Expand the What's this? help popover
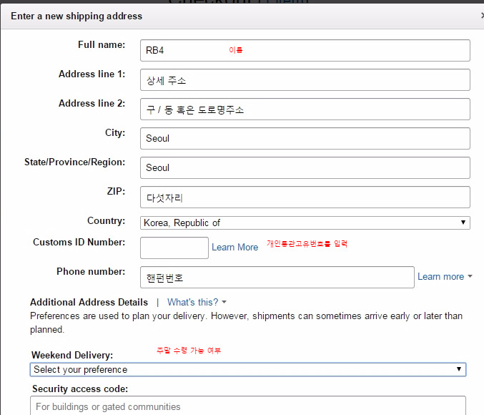 click(197, 302)
